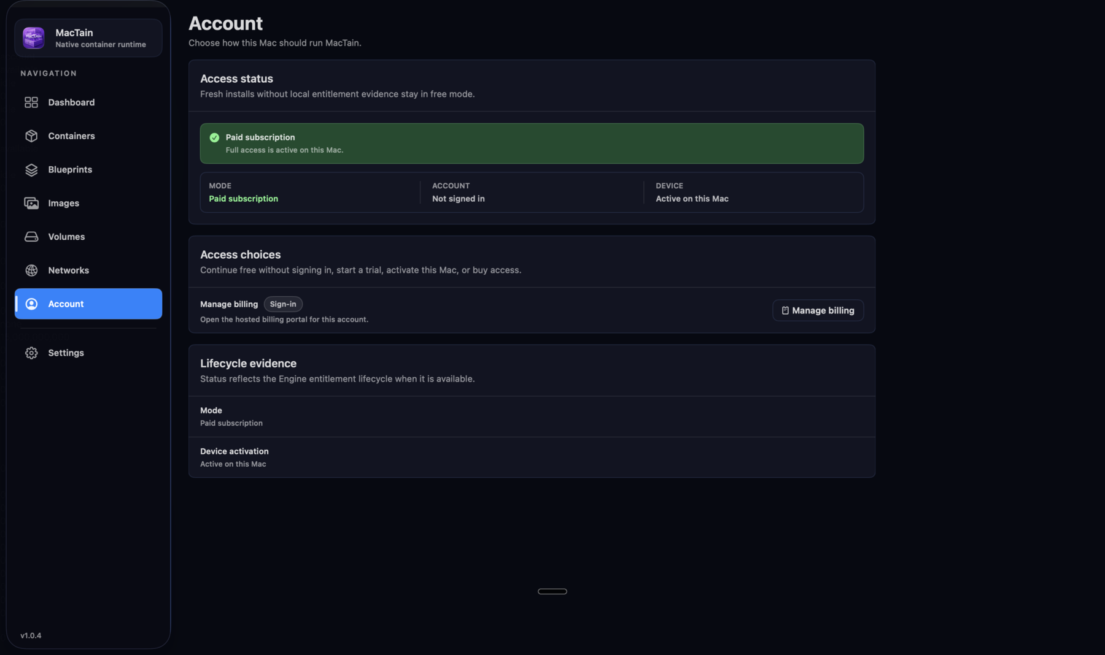Click the Mode row under Lifecycle evidence
Screen dimensions: 1105x655
[x=532, y=416]
